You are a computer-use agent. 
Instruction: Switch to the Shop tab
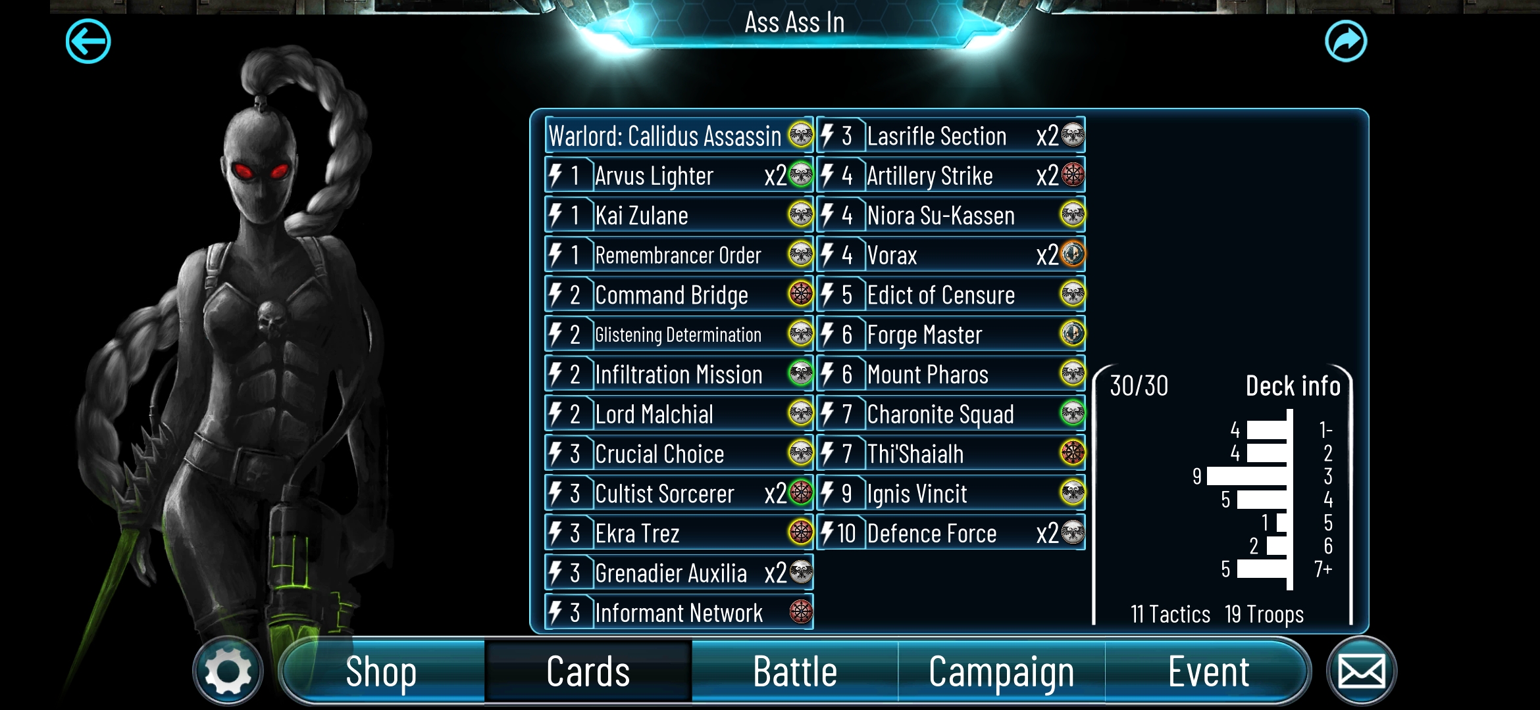click(x=381, y=672)
